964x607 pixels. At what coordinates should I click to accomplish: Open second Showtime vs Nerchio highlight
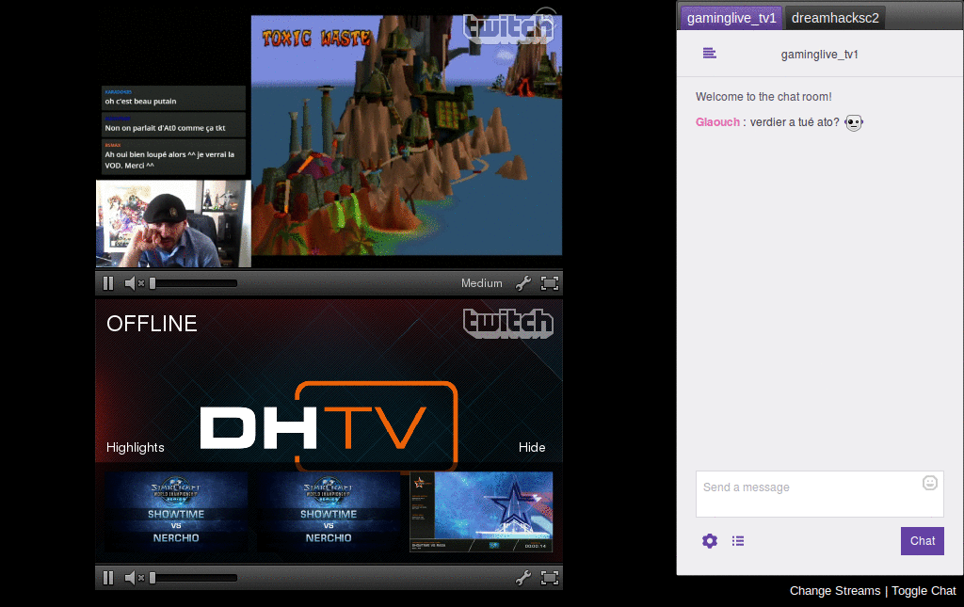pyautogui.click(x=329, y=512)
